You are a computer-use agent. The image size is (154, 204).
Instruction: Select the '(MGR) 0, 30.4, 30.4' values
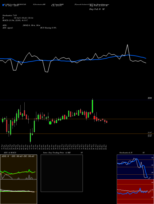click(31, 25)
